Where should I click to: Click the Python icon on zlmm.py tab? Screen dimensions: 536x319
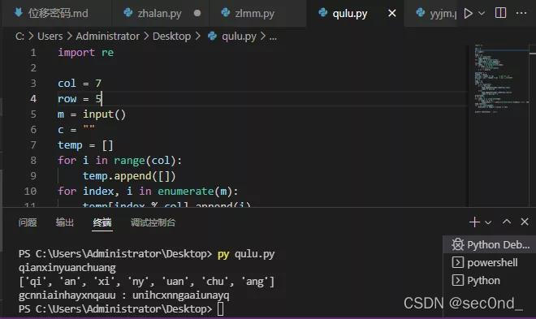(225, 13)
